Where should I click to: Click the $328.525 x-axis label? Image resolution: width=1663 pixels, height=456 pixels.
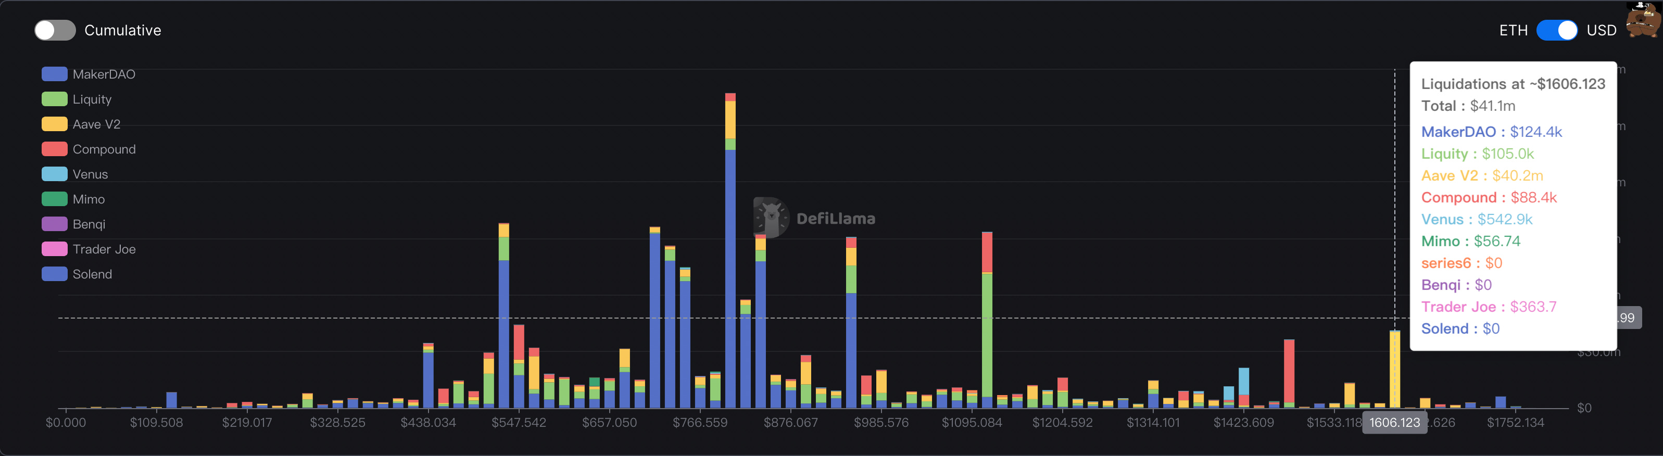coord(337,423)
